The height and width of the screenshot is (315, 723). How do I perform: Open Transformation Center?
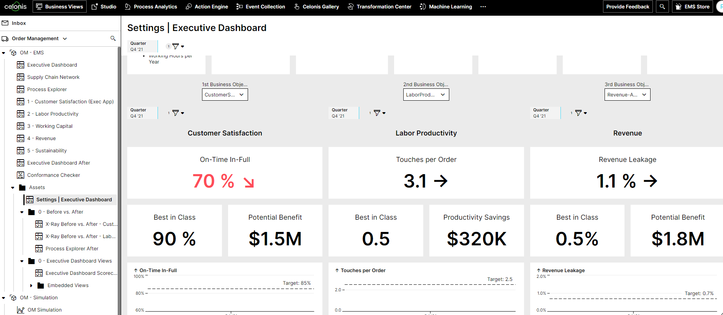[380, 7]
